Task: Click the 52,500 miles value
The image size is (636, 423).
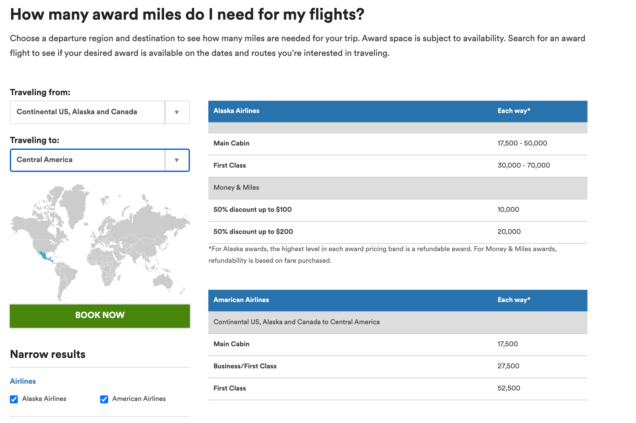Action: [x=509, y=388]
